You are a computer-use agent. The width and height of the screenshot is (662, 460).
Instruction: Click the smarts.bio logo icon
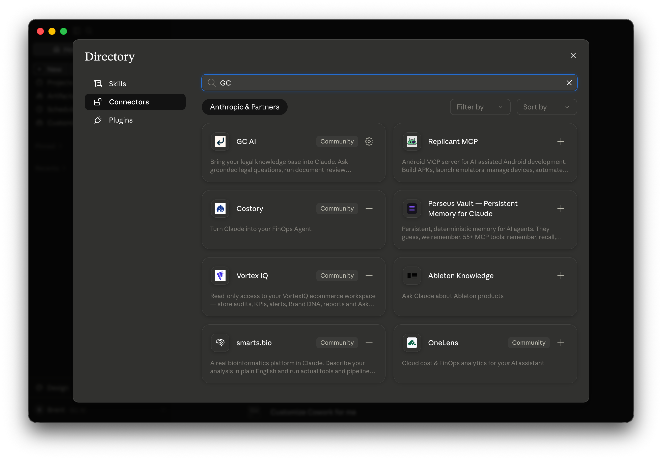click(x=220, y=343)
